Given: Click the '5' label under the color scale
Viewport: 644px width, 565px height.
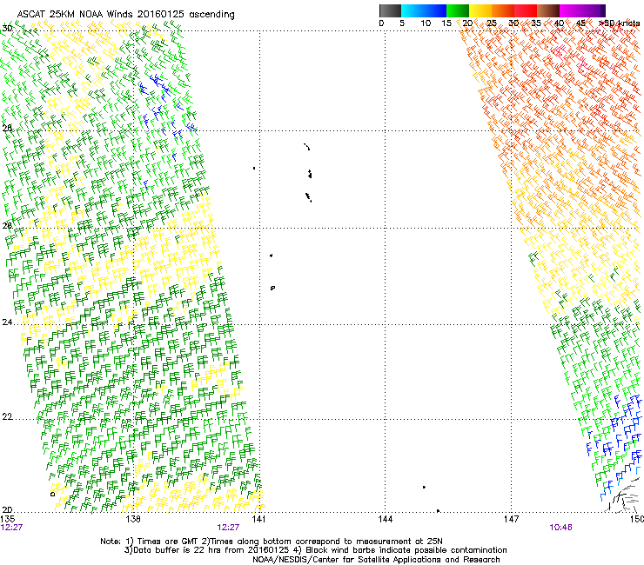Looking at the screenshot, I should click(402, 23).
